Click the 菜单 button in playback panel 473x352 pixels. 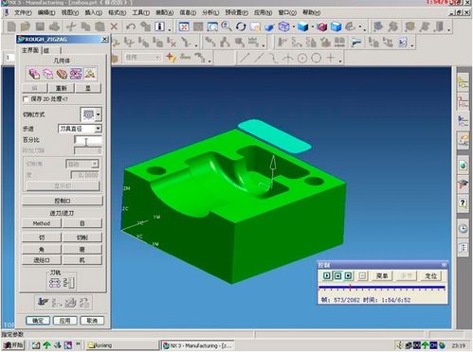tap(382, 276)
